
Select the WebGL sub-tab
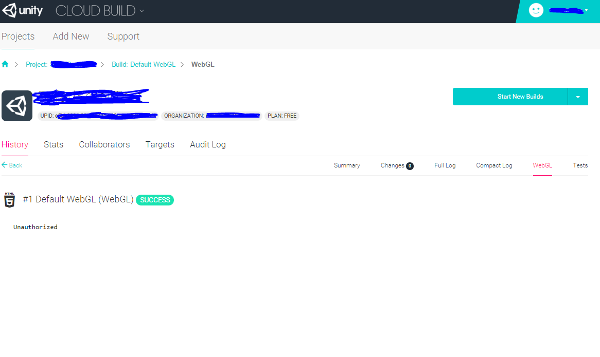(x=542, y=165)
